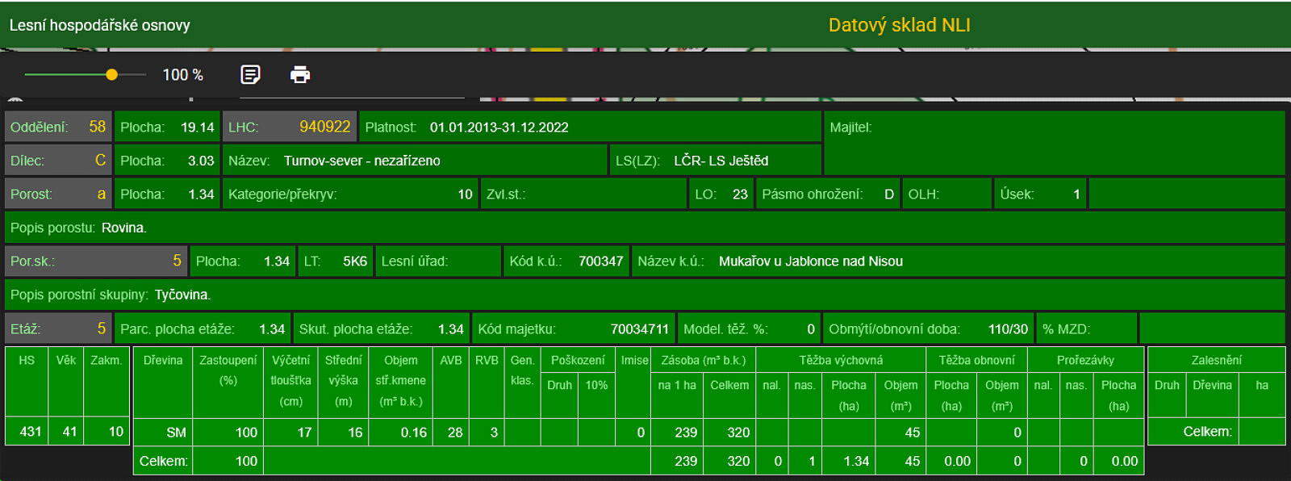Click LHC value 940922
This screenshot has width=1291, height=481.
click(324, 127)
